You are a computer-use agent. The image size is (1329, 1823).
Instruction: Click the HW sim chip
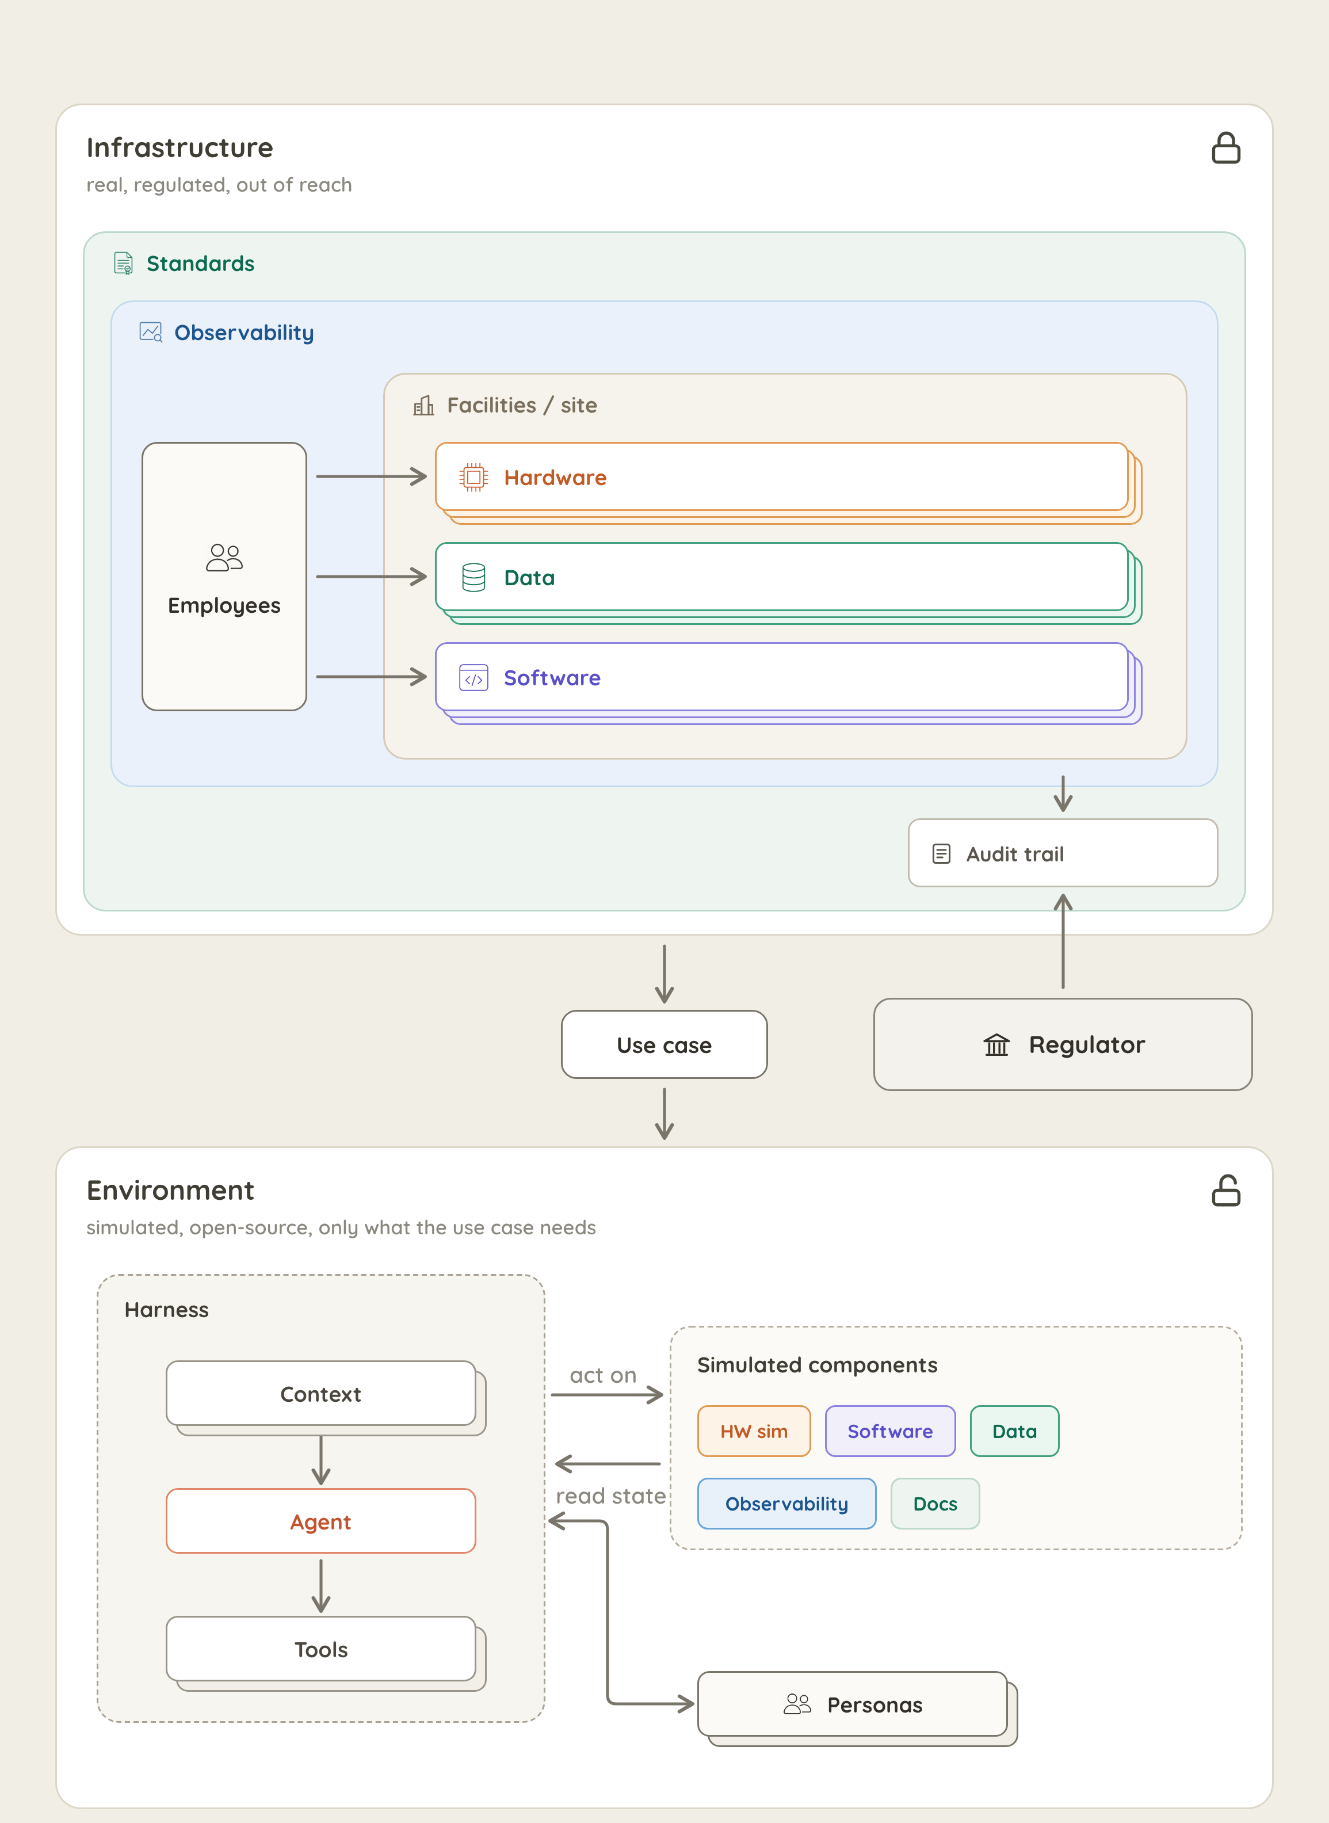tap(754, 1431)
